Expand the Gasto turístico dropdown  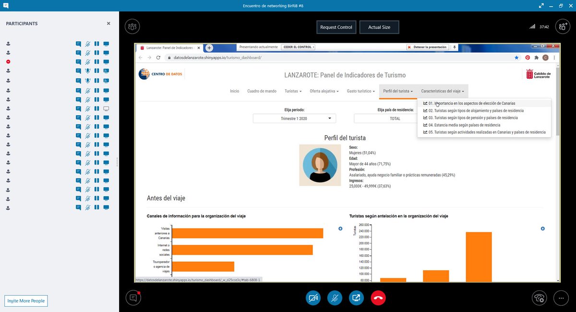point(361,91)
